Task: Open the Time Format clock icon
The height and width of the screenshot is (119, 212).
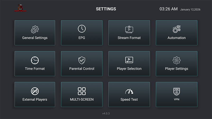Action: coord(35,60)
